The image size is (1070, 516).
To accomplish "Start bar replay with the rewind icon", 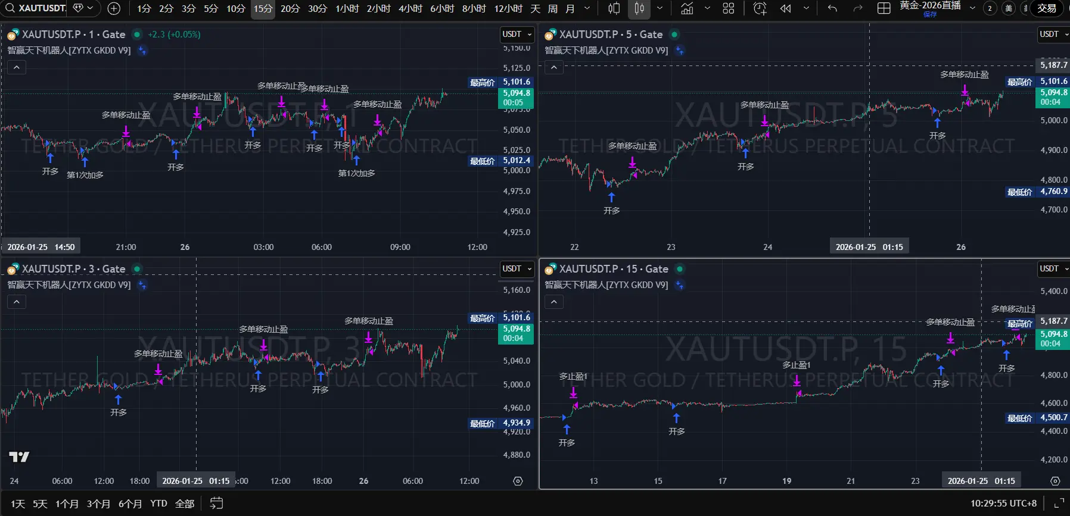I will click(x=786, y=8).
